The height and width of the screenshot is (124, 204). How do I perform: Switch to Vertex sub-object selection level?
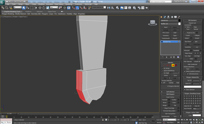point(164,65)
